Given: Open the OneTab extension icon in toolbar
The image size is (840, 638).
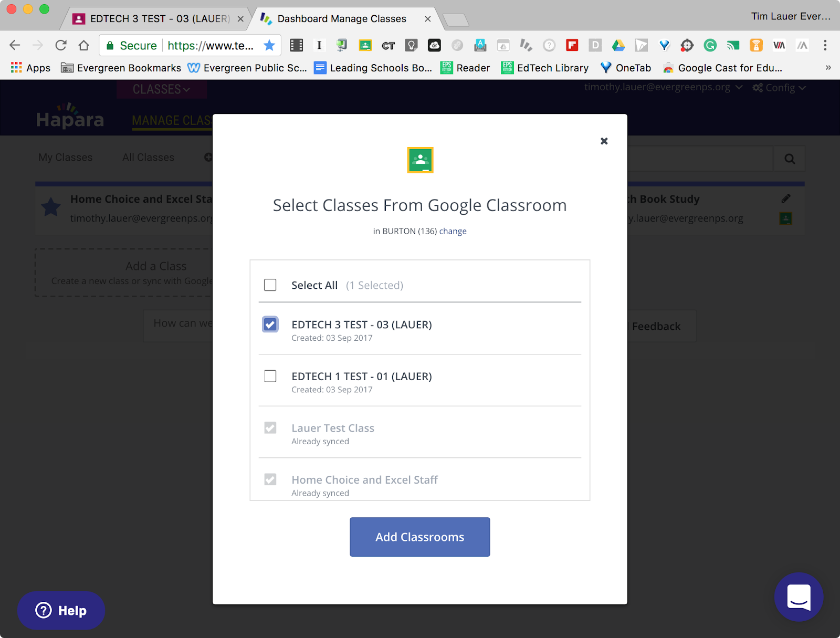Looking at the screenshot, I should pos(664,45).
